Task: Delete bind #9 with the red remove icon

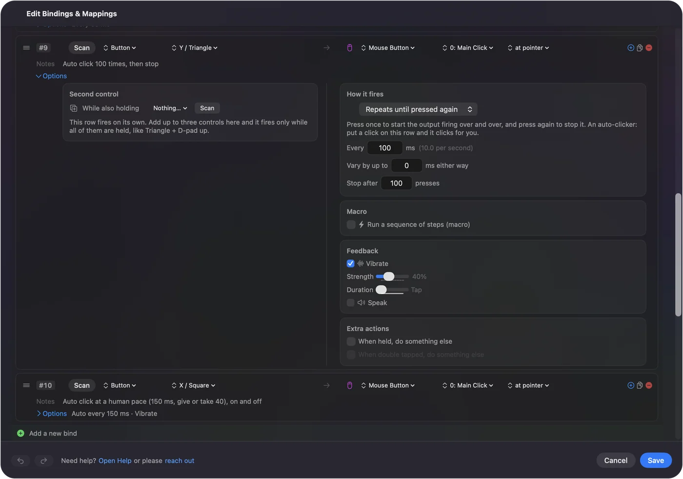Action: [x=649, y=48]
